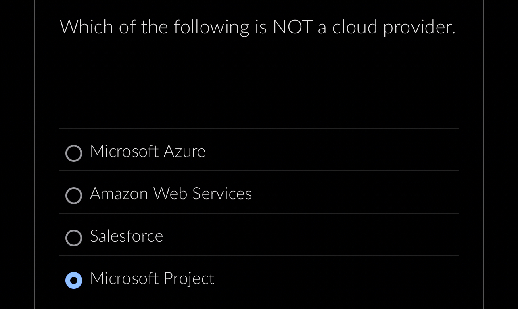Viewport: 518px width, 309px height.
Task: Click the Amazon Web Services answer text
Action: 171,194
